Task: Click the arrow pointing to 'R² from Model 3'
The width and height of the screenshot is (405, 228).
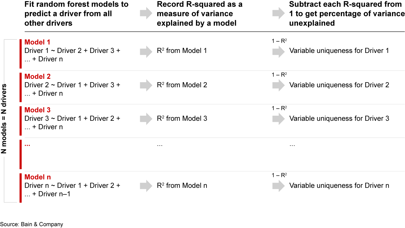Action: tap(146, 119)
